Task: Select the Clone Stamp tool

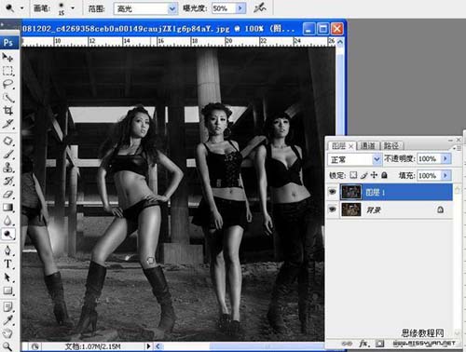Action: (7, 168)
